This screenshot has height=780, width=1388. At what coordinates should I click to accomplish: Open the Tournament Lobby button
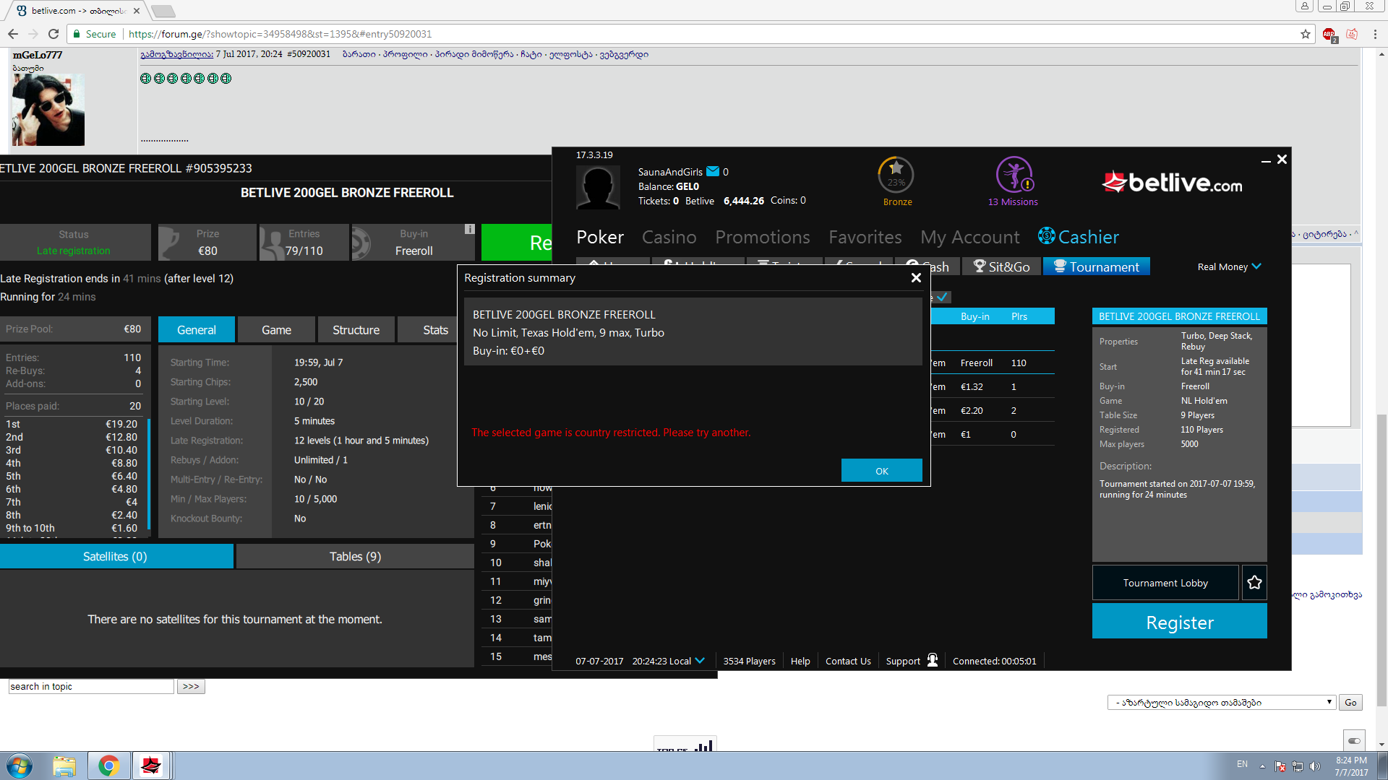click(x=1165, y=583)
